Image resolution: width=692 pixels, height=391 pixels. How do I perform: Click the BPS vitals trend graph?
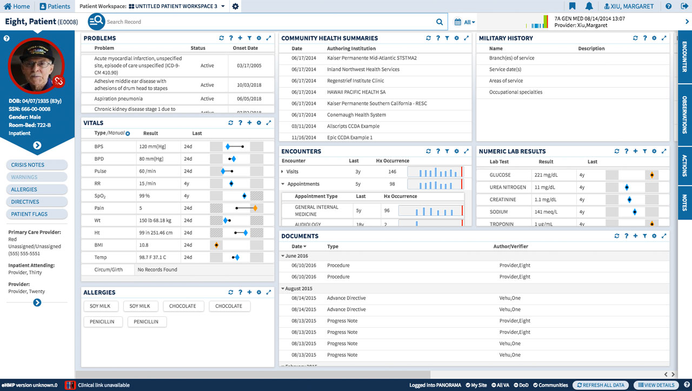(236, 147)
